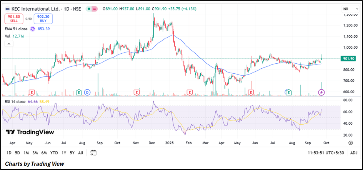Viewport: 363px width, 170px height.
Task: Select the 1D time range
Action: 9,153
